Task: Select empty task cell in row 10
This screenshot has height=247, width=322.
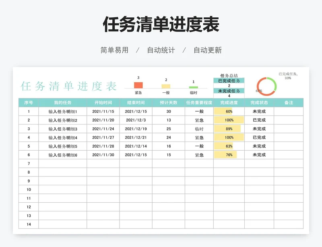Action: pos(63,190)
